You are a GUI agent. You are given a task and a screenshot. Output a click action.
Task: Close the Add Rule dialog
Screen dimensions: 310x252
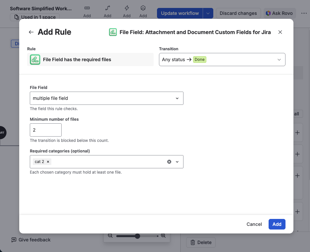point(280,32)
